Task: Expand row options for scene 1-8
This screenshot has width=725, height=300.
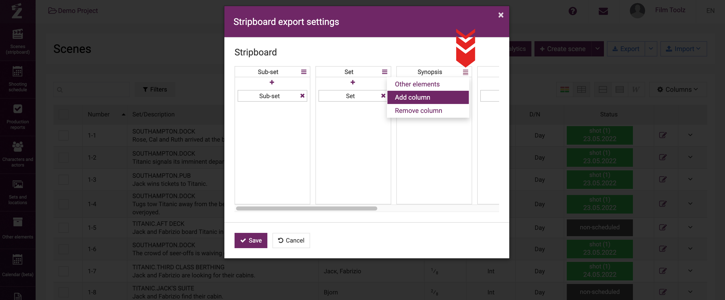Action: (x=690, y=292)
